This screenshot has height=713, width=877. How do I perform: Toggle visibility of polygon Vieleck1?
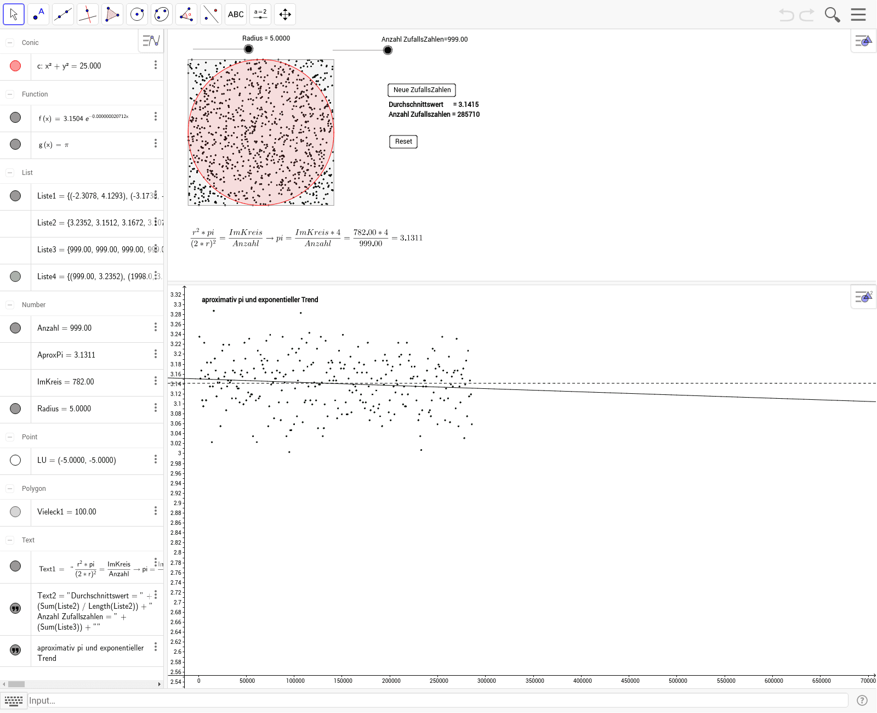[15, 512]
